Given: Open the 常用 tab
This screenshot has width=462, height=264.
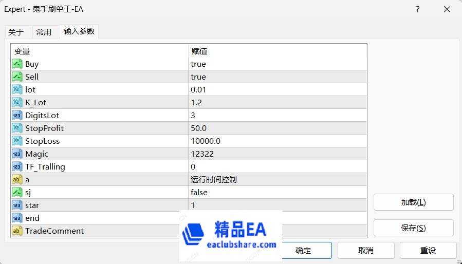Looking at the screenshot, I should tap(44, 32).
